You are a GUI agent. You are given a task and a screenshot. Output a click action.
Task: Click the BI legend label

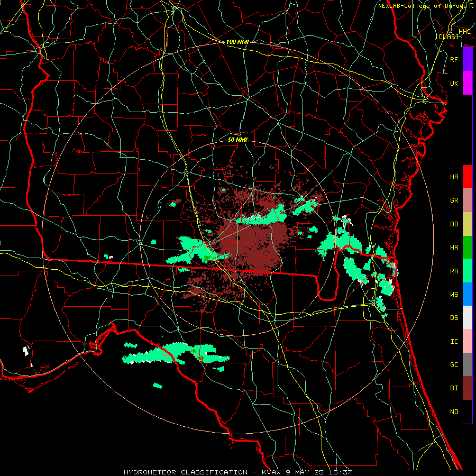(x=454, y=388)
